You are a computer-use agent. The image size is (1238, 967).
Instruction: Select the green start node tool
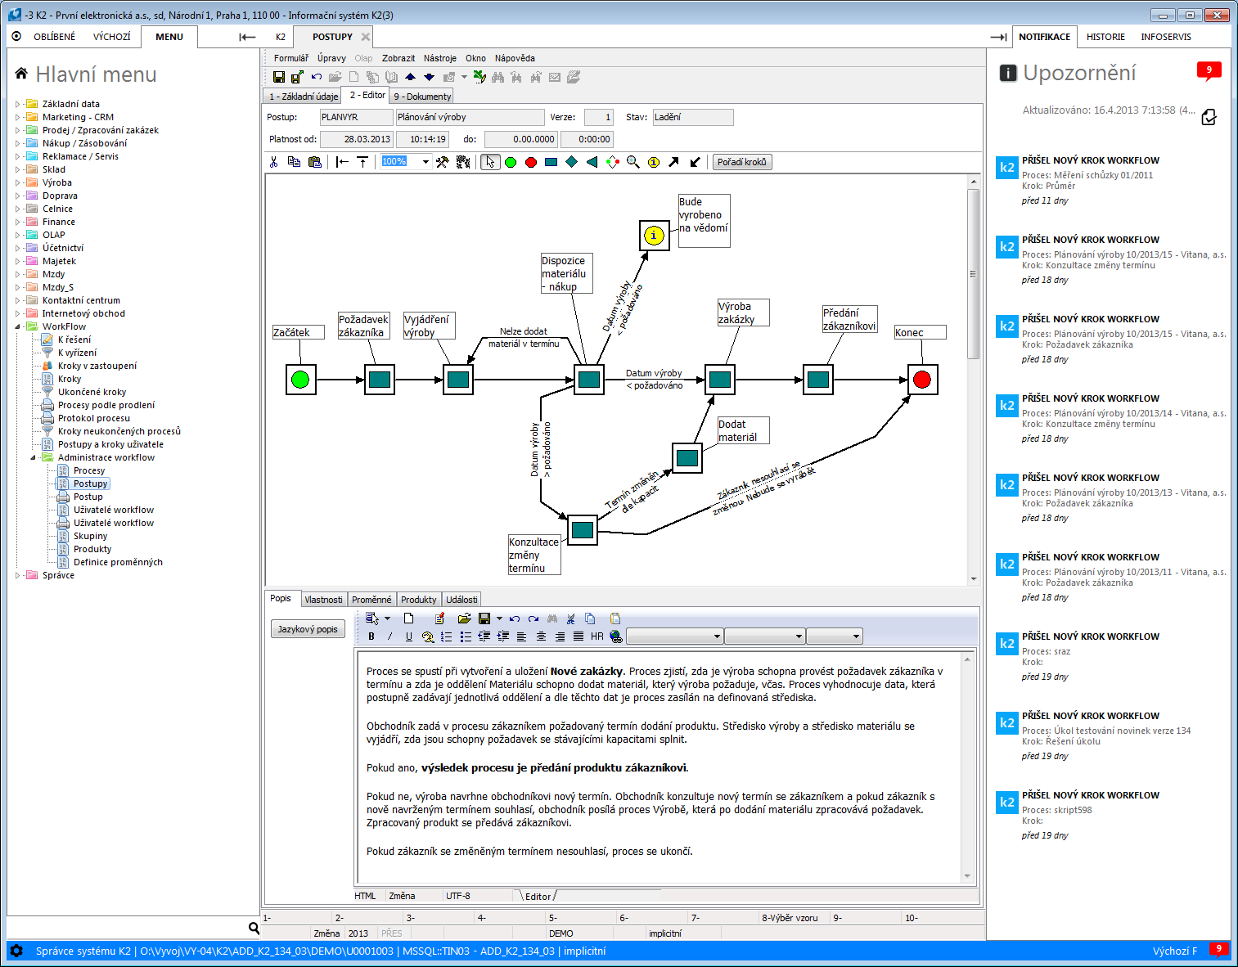[x=511, y=162]
